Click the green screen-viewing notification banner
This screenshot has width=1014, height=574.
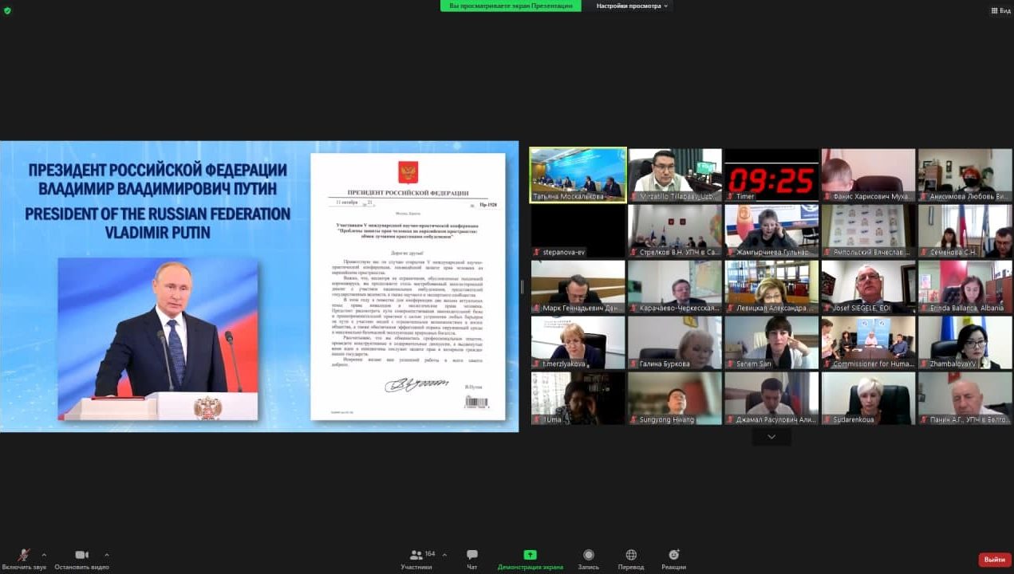click(x=511, y=6)
